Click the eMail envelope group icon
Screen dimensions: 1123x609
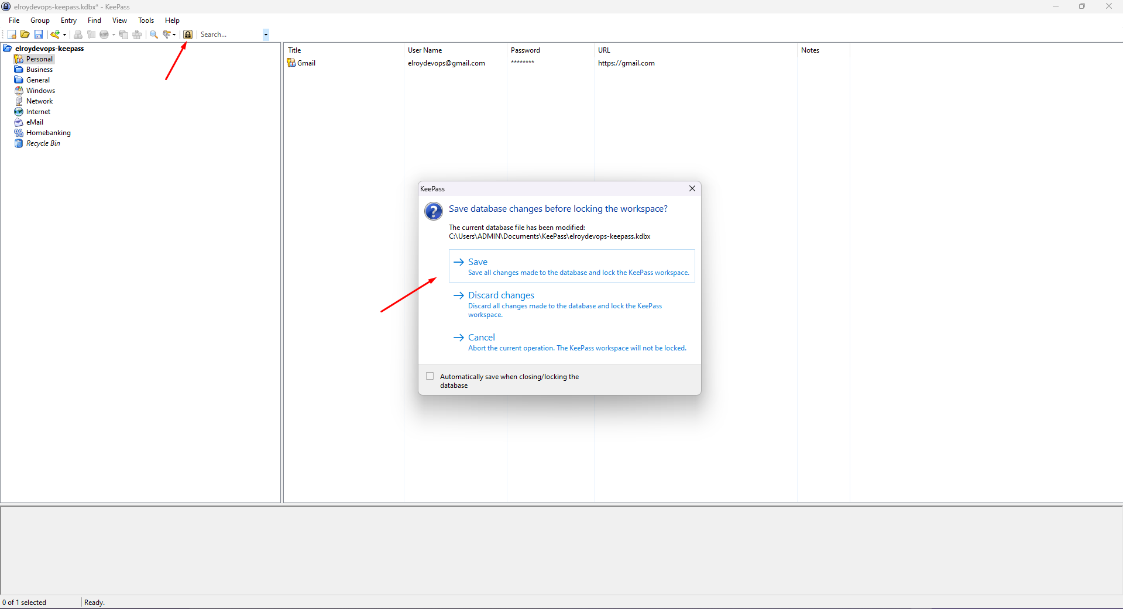tap(19, 122)
